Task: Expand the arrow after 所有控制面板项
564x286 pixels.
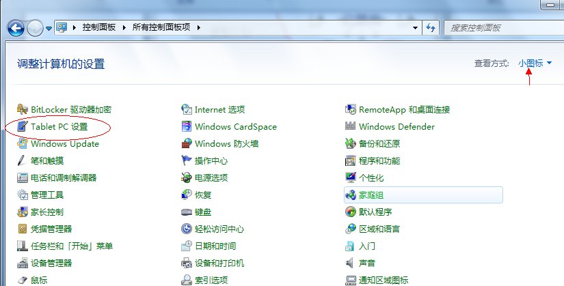Action: 198,27
